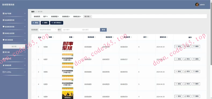Switch to the 新闻信息 tab

[76, 16]
